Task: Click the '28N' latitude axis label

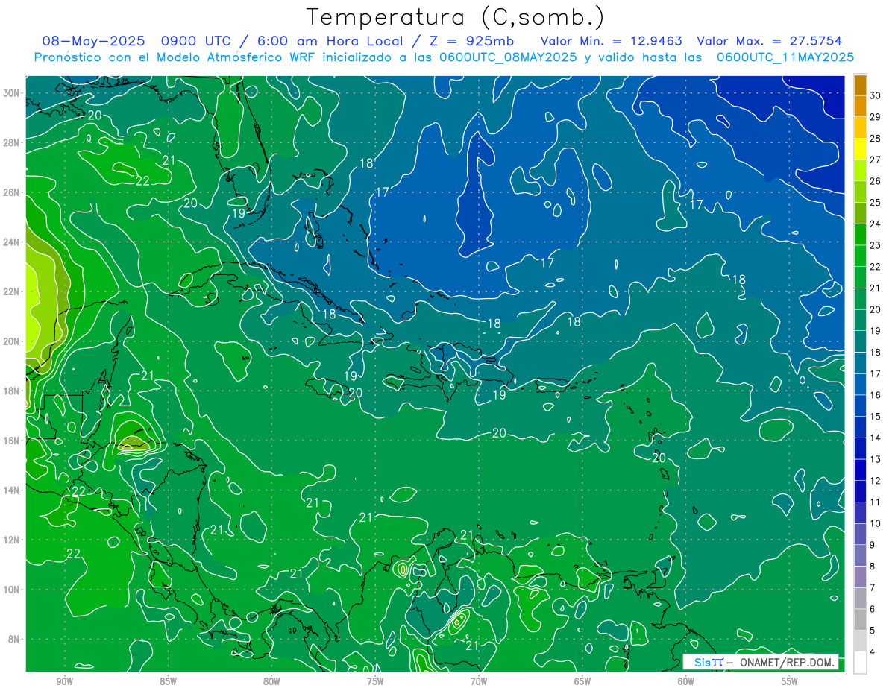Action: click(12, 142)
